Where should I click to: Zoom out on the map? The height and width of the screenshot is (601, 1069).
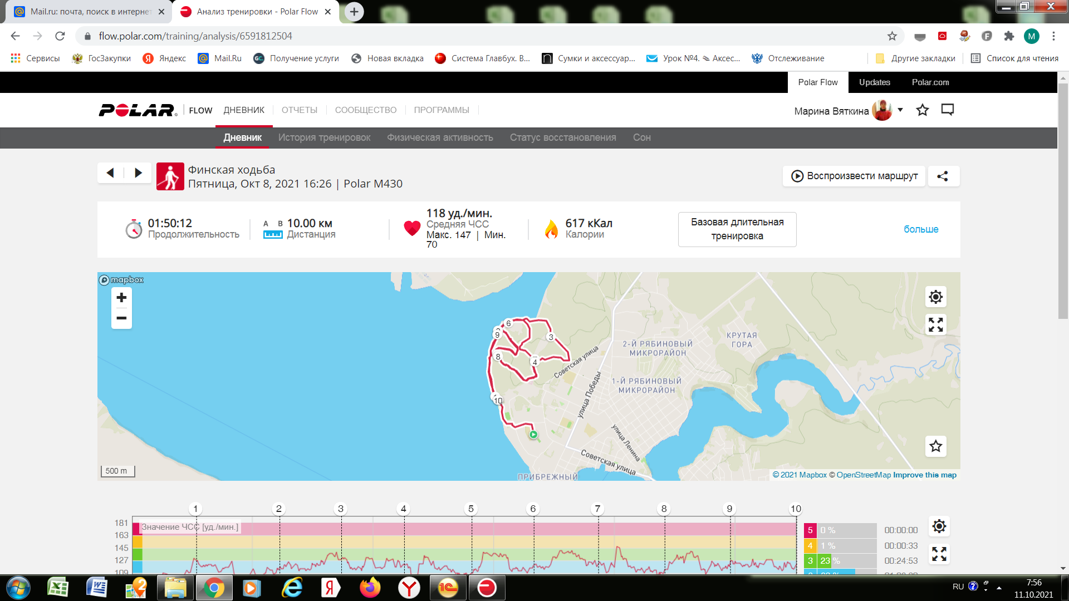tap(121, 318)
